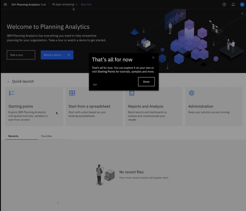Click Done in the tour popup

146,82
